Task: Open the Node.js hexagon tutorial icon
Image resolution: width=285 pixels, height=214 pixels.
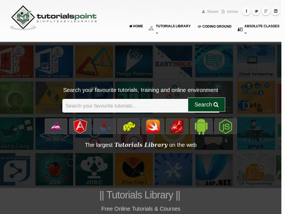Action: pos(225,126)
